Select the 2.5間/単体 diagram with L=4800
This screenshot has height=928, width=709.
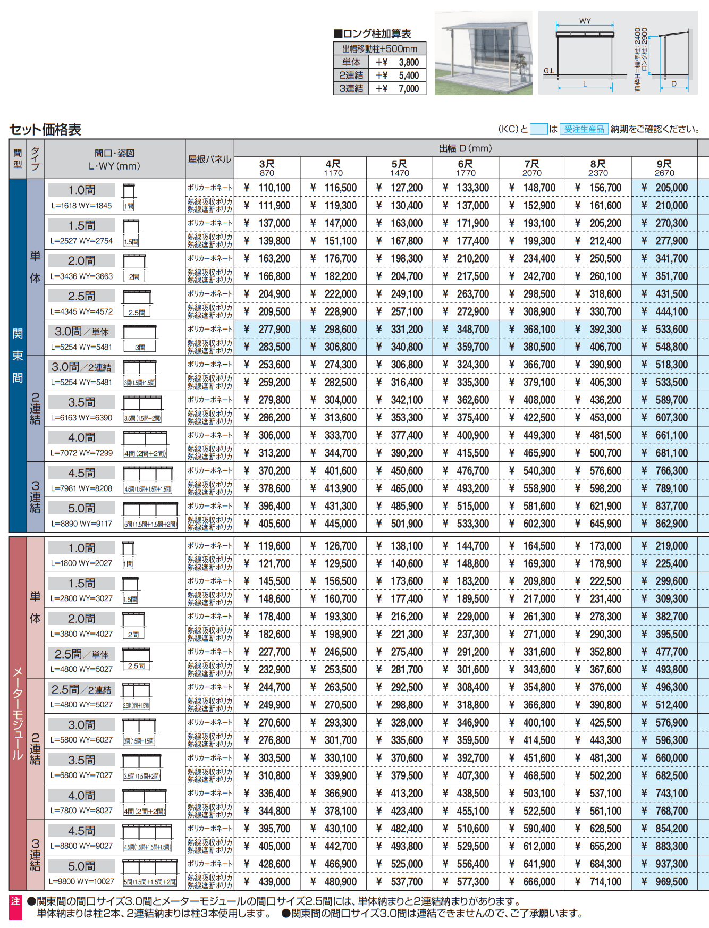(x=137, y=660)
